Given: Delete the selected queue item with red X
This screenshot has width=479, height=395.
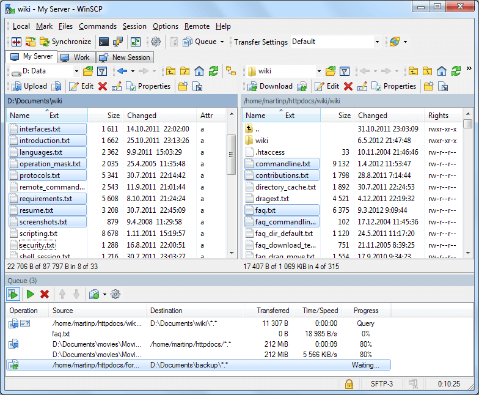Looking at the screenshot, I should 45,294.
